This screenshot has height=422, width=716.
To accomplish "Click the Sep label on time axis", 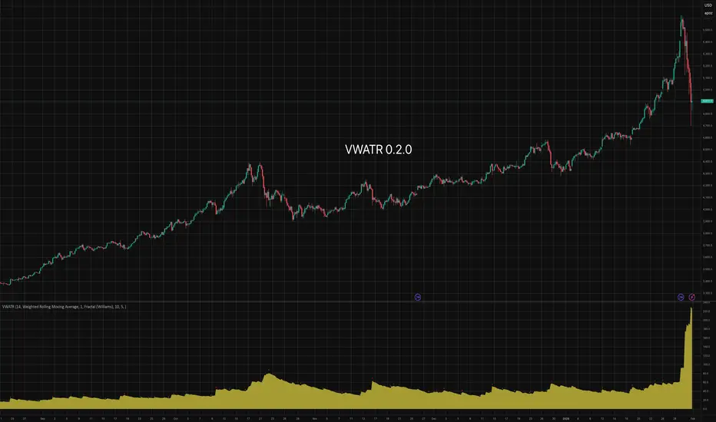I will point(42,418).
